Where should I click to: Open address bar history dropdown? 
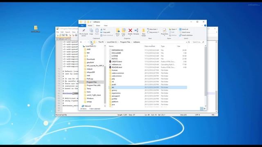[x=187, y=42]
